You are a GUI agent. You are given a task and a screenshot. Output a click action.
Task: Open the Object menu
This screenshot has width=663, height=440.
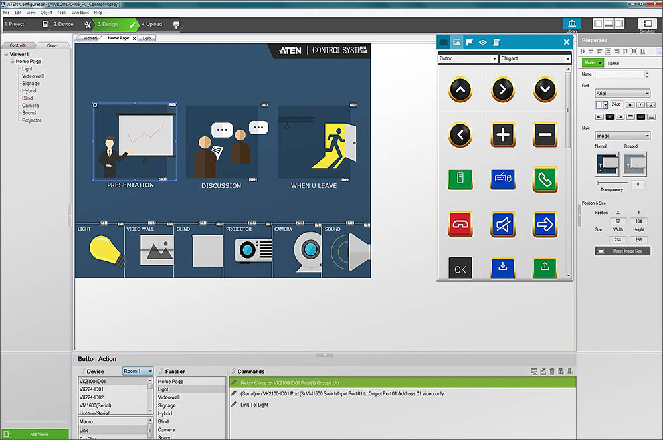(x=47, y=11)
